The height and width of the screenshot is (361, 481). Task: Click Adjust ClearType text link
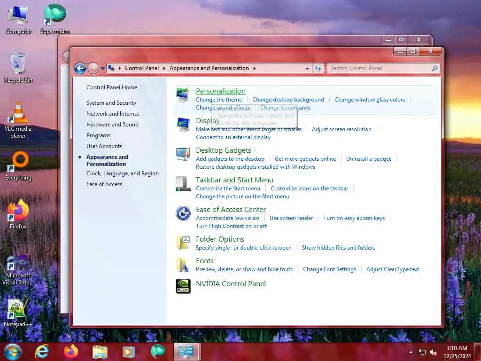(393, 269)
